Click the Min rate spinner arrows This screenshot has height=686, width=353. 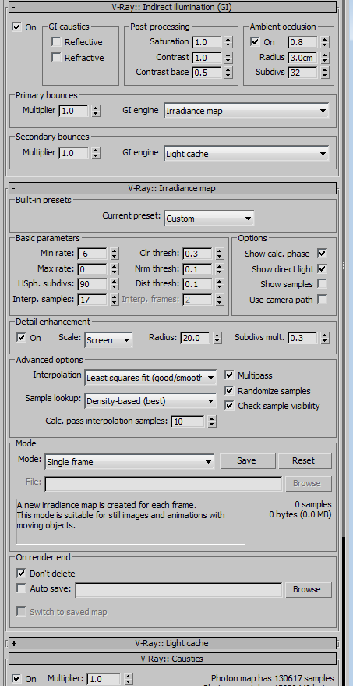point(114,254)
